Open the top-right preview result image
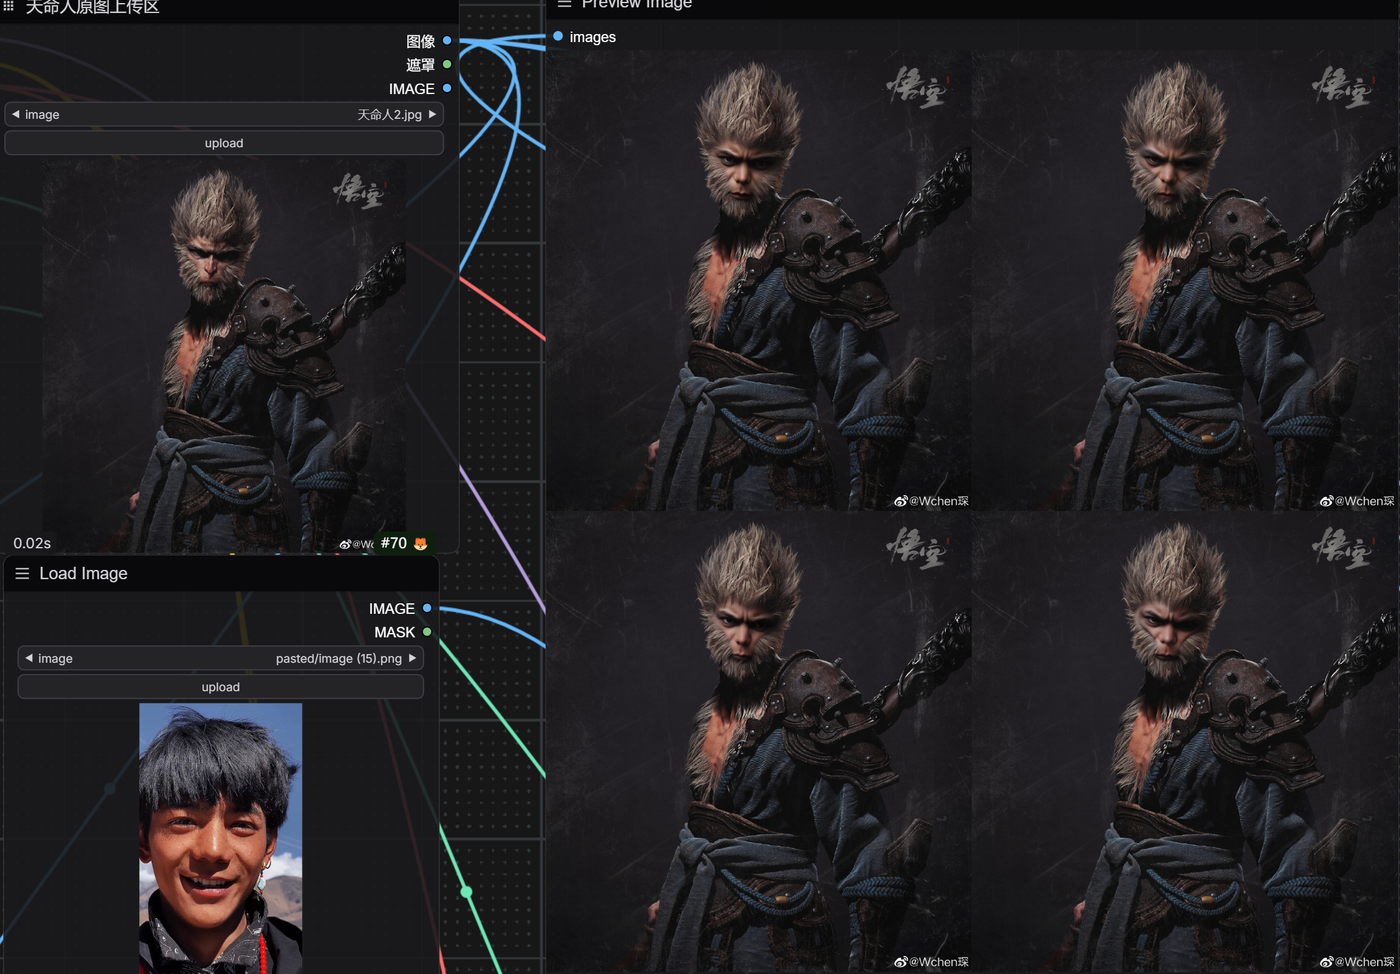1400x974 pixels. pos(1185,280)
